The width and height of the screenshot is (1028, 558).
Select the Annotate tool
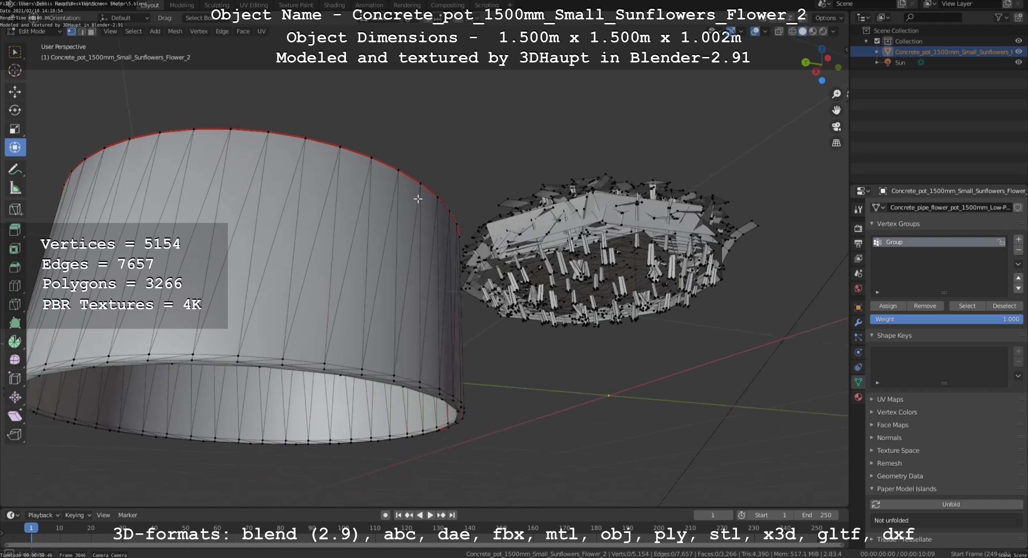(x=15, y=169)
